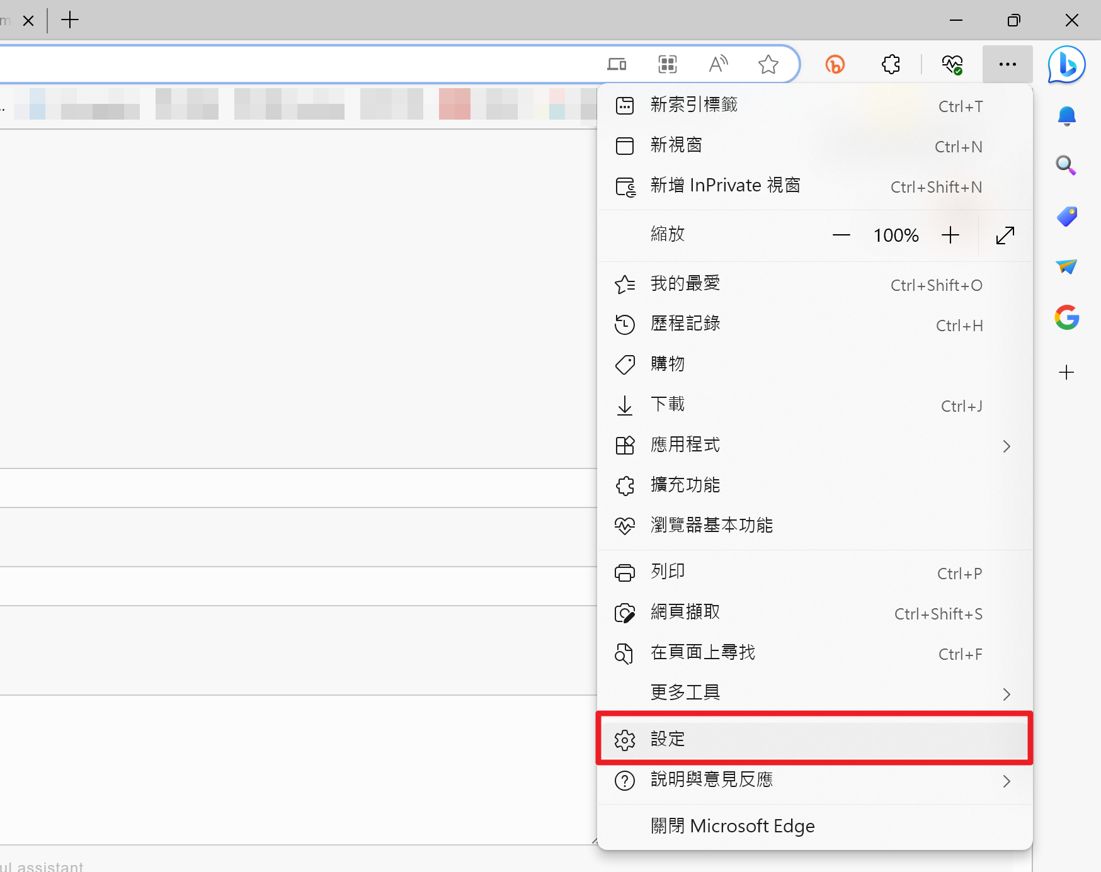This screenshot has height=872, width=1101.
Task: Open a new tab with plus button
Action: pos(70,20)
